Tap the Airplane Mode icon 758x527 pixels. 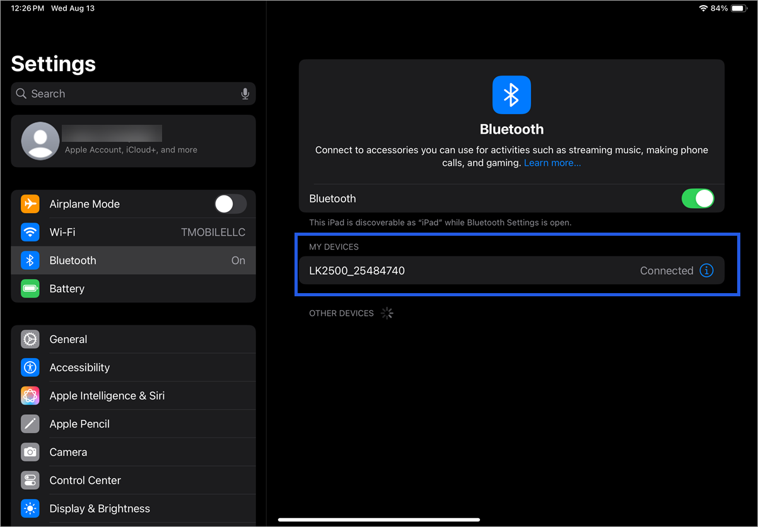30,204
